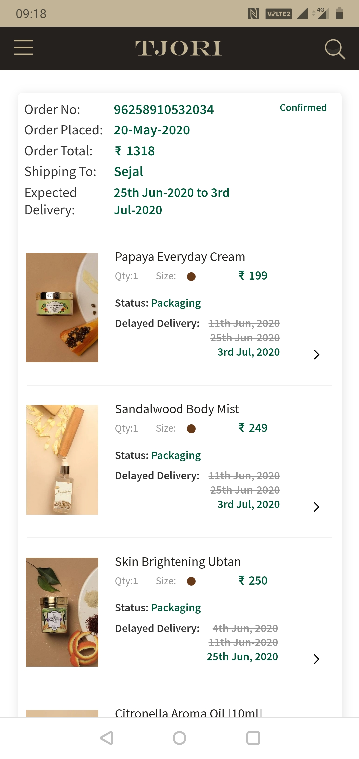Open the hamburger navigation menu
This screenshot has width=359, height=759.
[x=23, y=48]
